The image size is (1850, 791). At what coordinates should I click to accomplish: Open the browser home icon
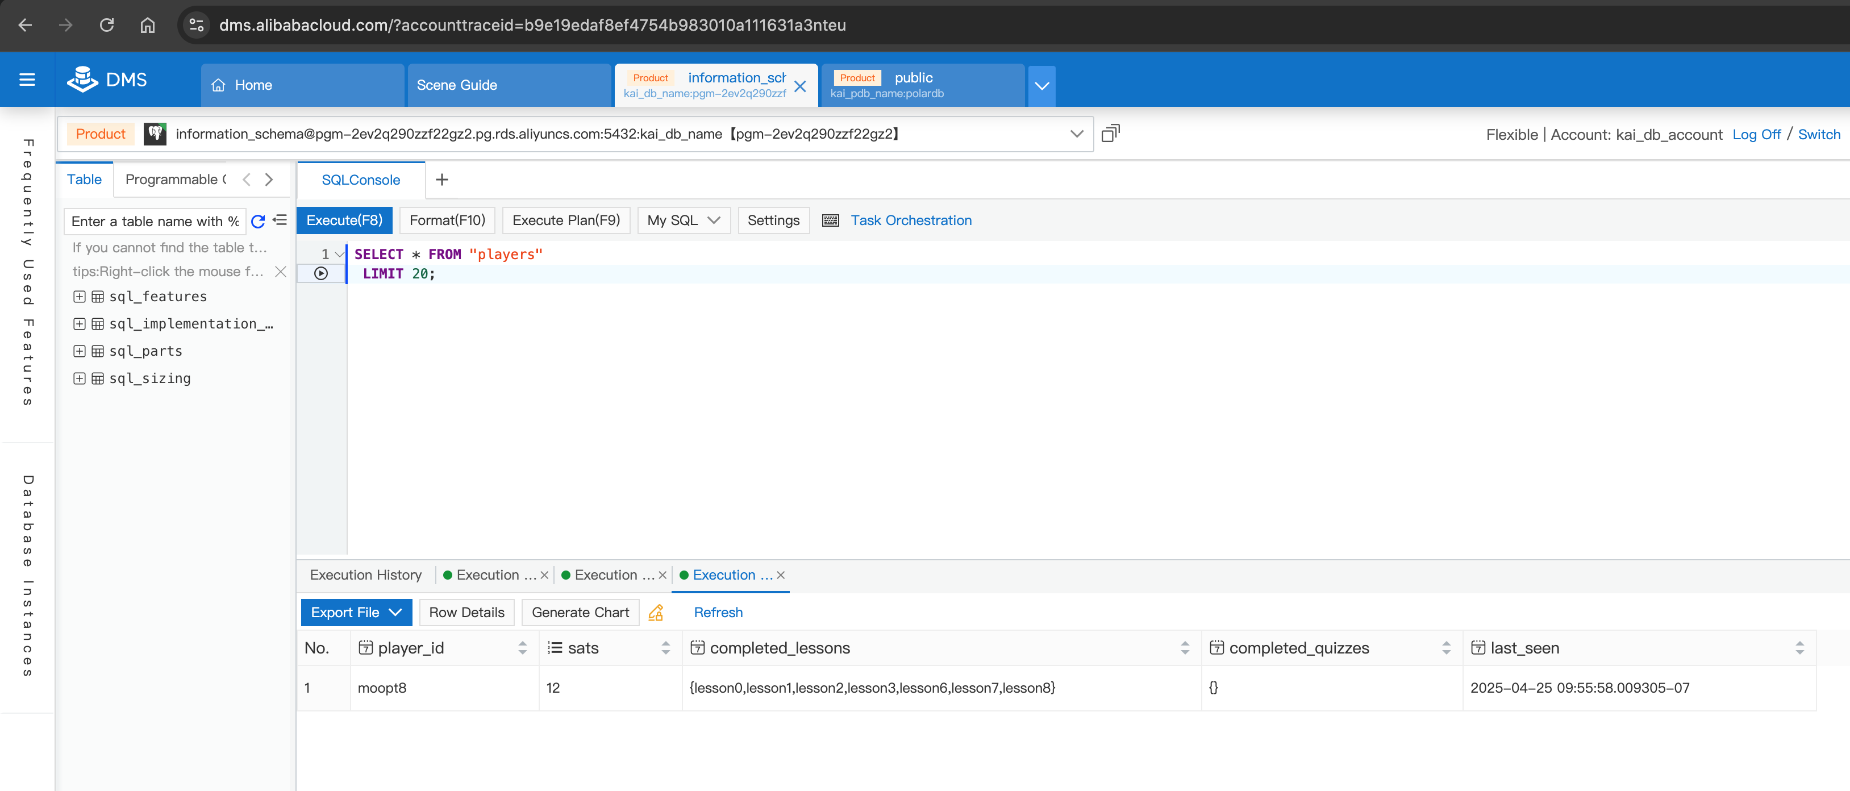coord(147,25)
